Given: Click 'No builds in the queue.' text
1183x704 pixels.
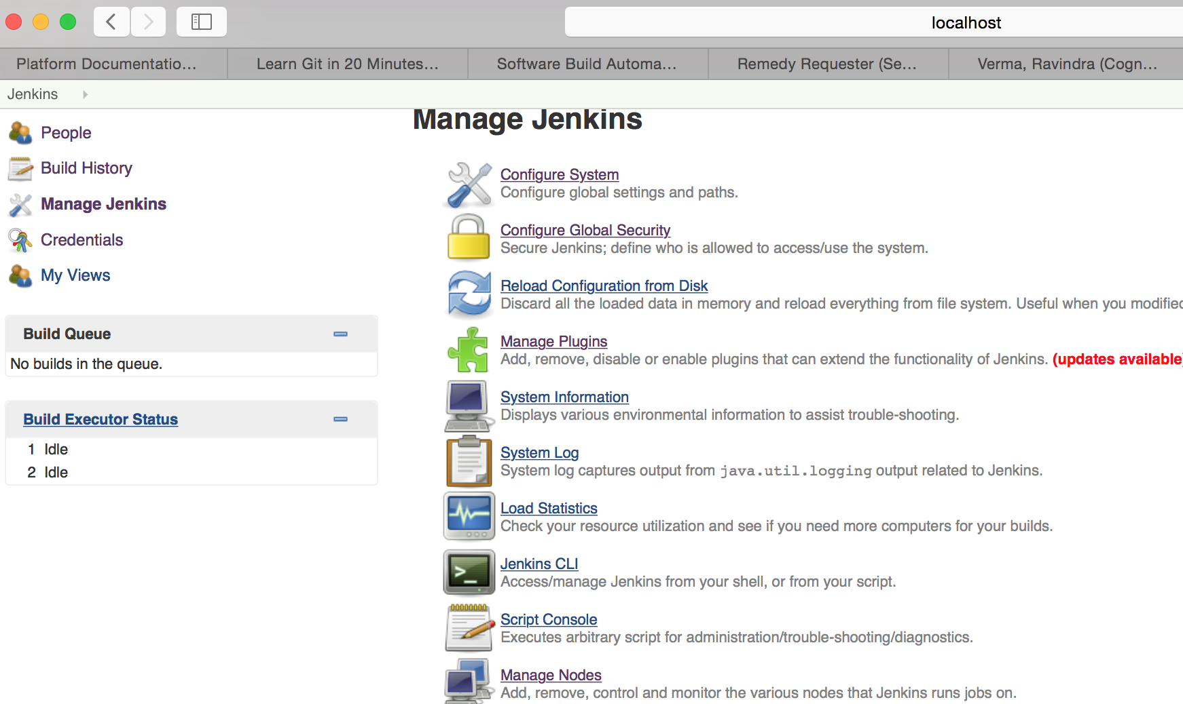Looking at the screenshot, I should click(x=86, y=364).
